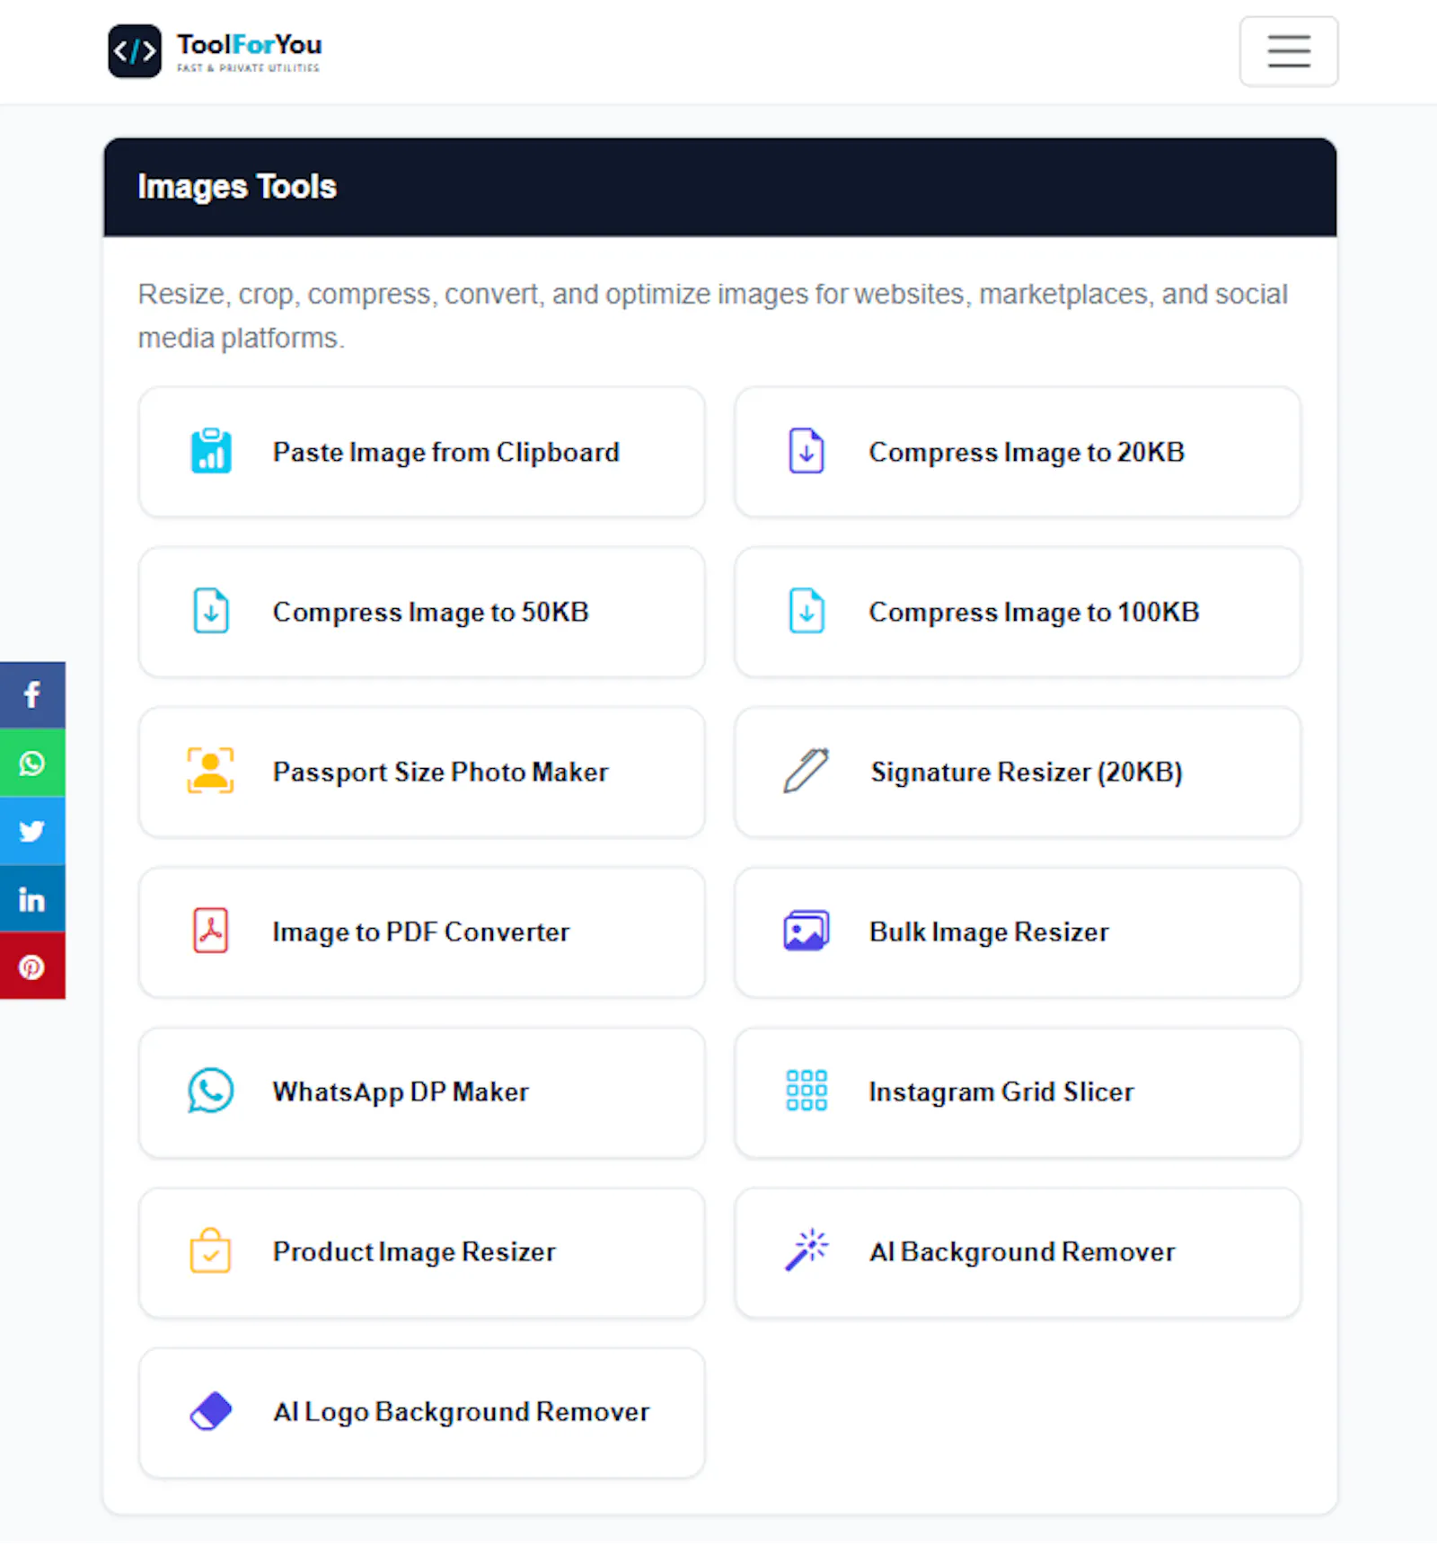Open Compress Image to 100KB tool

[1018, 612]
